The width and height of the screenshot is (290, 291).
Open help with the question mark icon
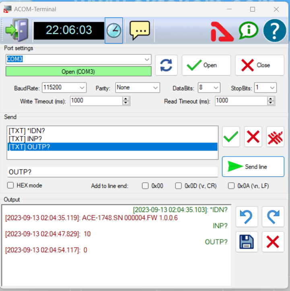[x=275, y=31]
